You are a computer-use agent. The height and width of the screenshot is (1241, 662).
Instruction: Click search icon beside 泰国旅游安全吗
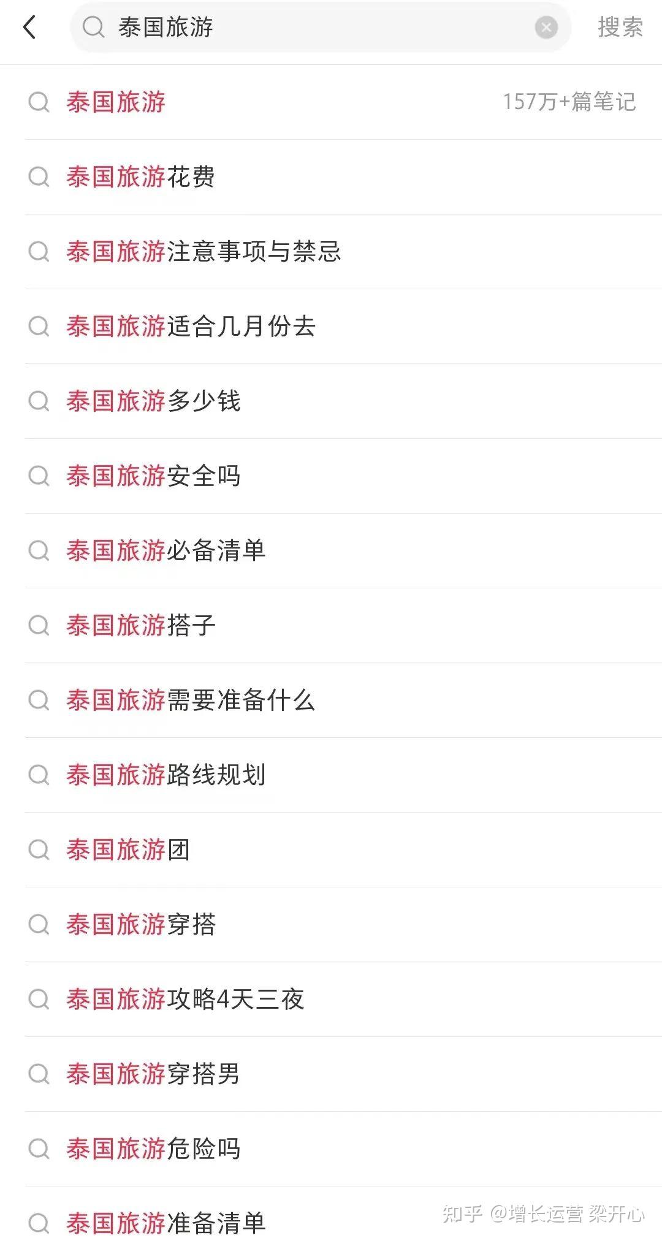[39, 476]
